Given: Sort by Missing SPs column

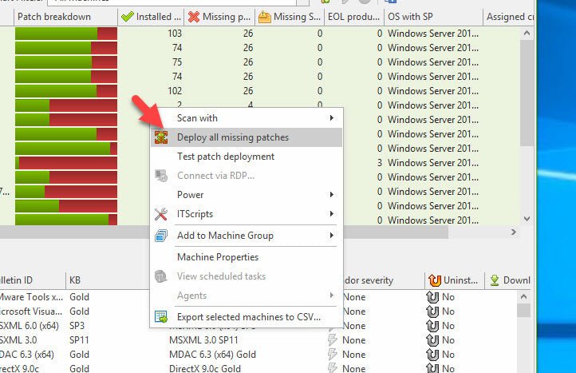Looking at the screenshot, I should click(290, 17).
